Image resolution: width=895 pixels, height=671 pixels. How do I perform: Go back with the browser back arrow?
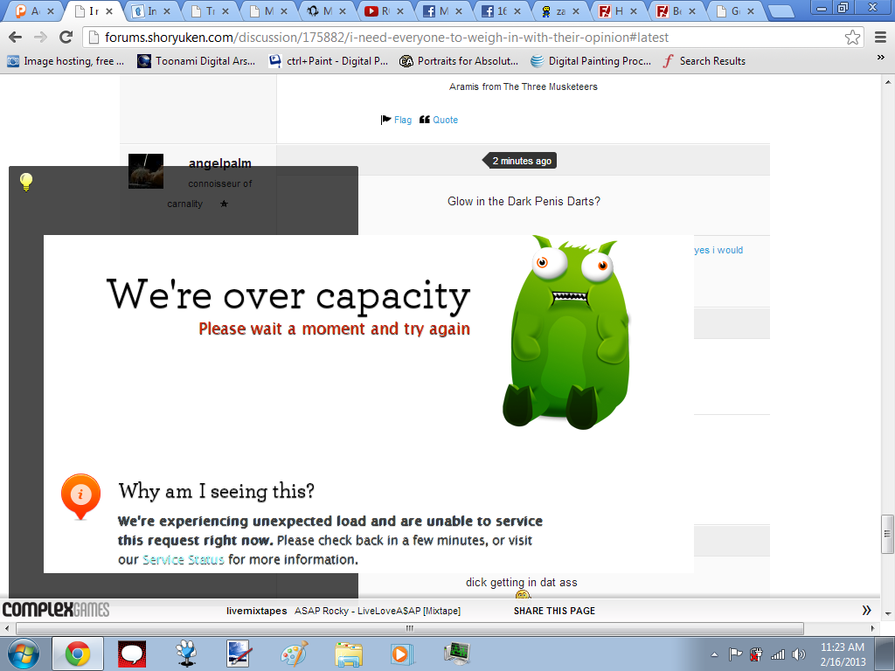click(16, 38)
